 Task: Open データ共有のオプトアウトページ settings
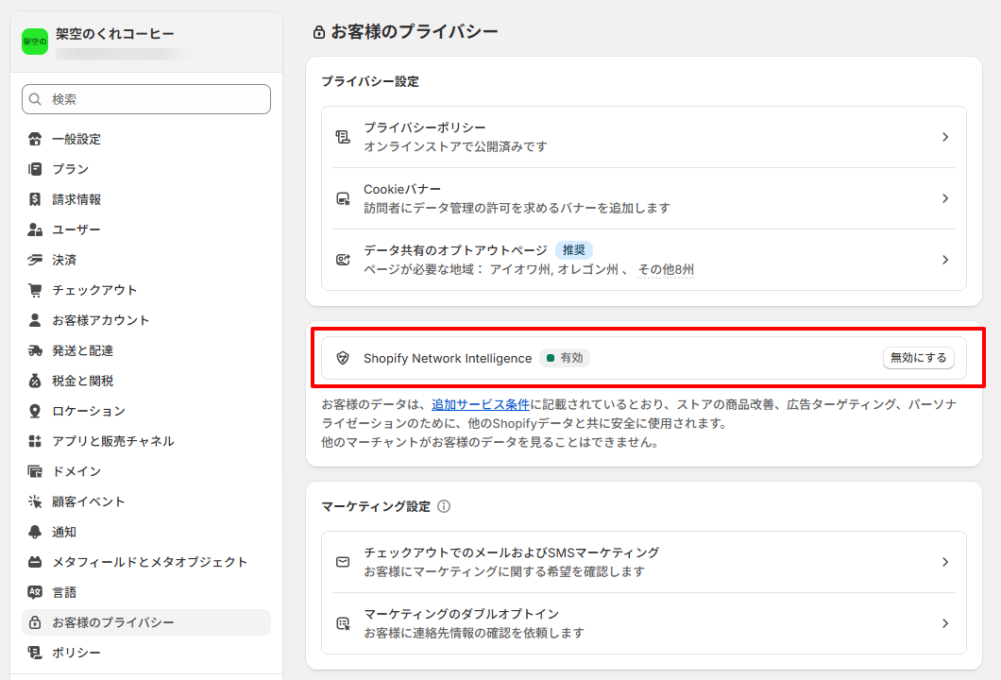[455, 250]
